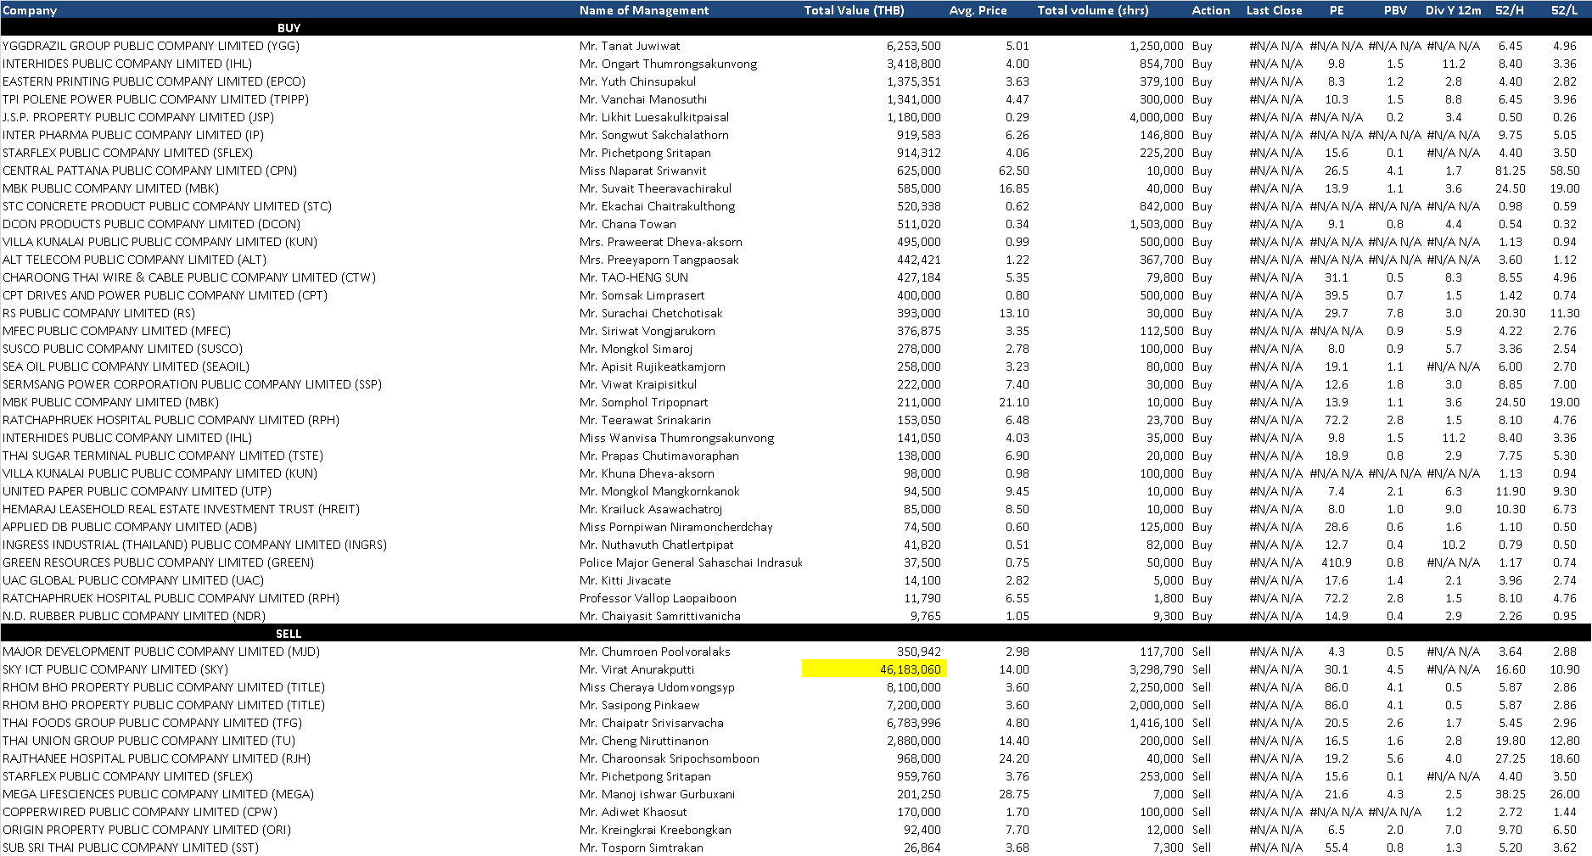Select the J.S.P. PROPERTY (JSP) company cell
Image resolution: width=1592 pixels, height=856 pixels.
138,117
